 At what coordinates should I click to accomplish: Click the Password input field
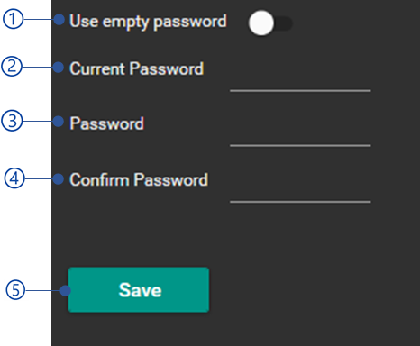point(300,136)
